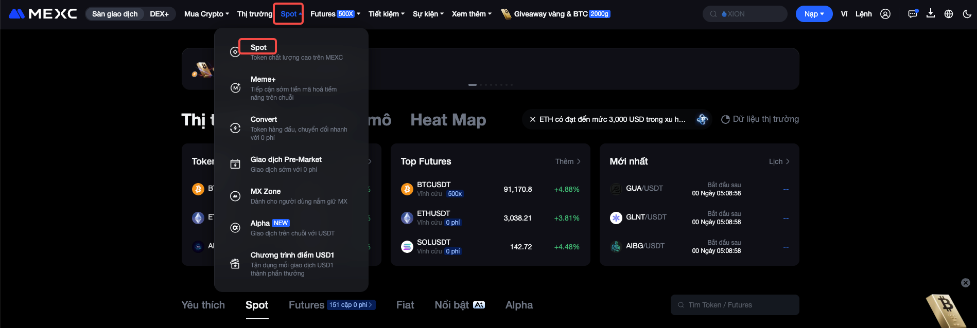Focus the Tìm Token / Futures search field
977x328 pixels.
[x=735, y=305]
